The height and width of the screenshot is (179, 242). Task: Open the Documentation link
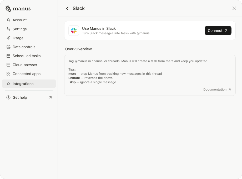pos(215,89)
